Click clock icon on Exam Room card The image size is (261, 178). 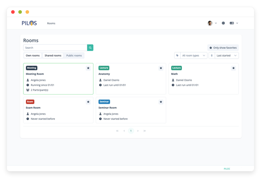click(x=28, y=119)
